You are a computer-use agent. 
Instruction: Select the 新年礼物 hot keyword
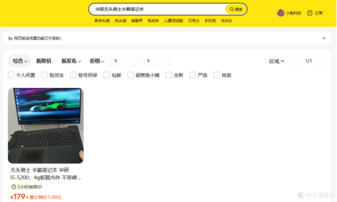click(102, 21)
